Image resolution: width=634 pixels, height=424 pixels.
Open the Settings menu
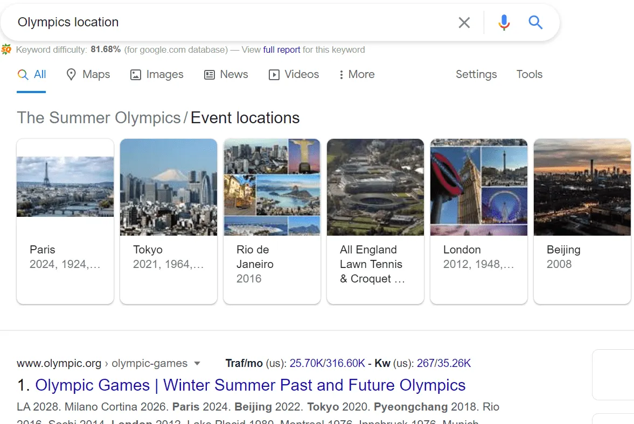476,75
